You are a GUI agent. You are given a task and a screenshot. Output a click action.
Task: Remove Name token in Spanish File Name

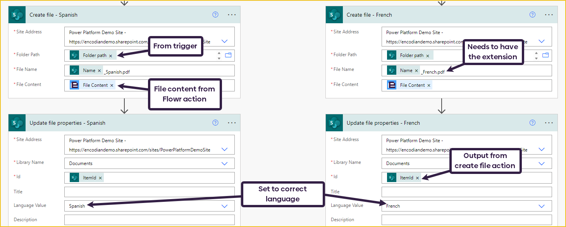click(x=99, y=71)
